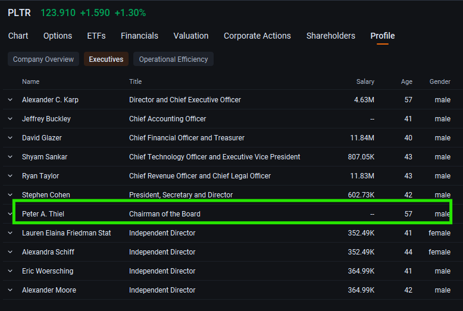The height and width of the screenshot is (311, 463).
Task: Select the name Alexander Moore
Action: 49,290
